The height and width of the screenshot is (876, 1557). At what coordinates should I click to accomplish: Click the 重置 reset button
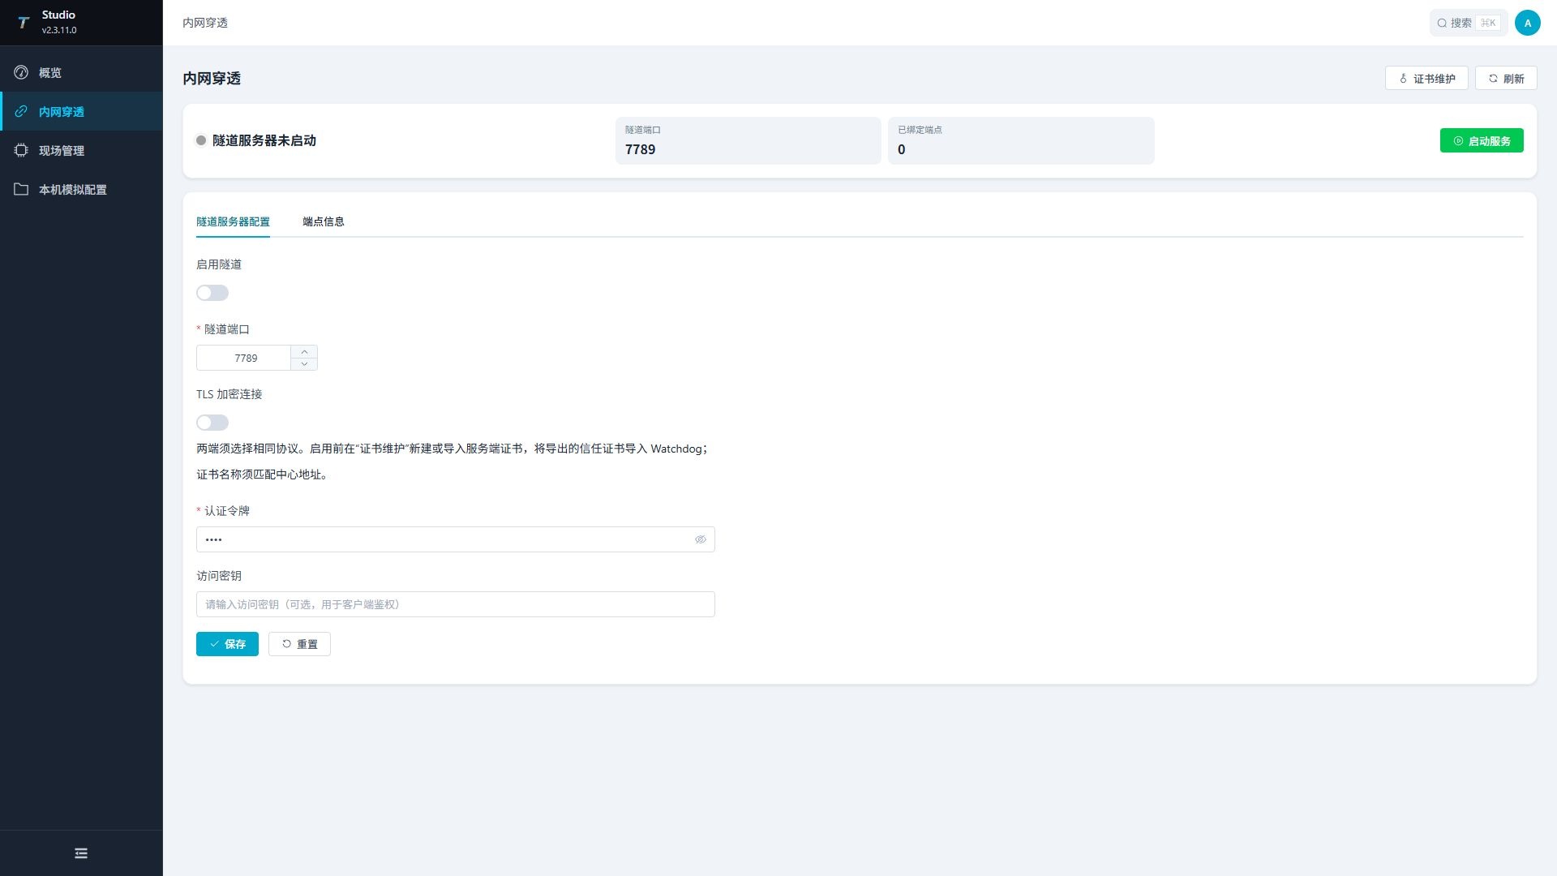tap(299, 644)
